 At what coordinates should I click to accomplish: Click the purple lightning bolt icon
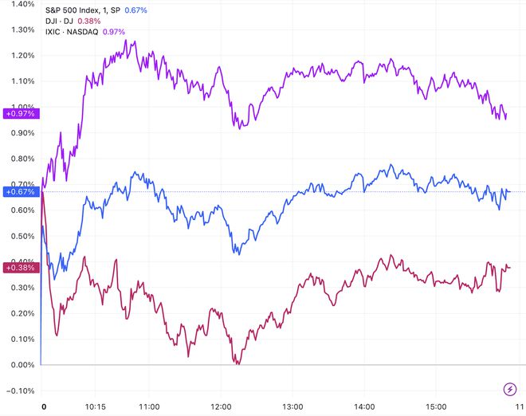pyautogui.click(x=510, y=389)
